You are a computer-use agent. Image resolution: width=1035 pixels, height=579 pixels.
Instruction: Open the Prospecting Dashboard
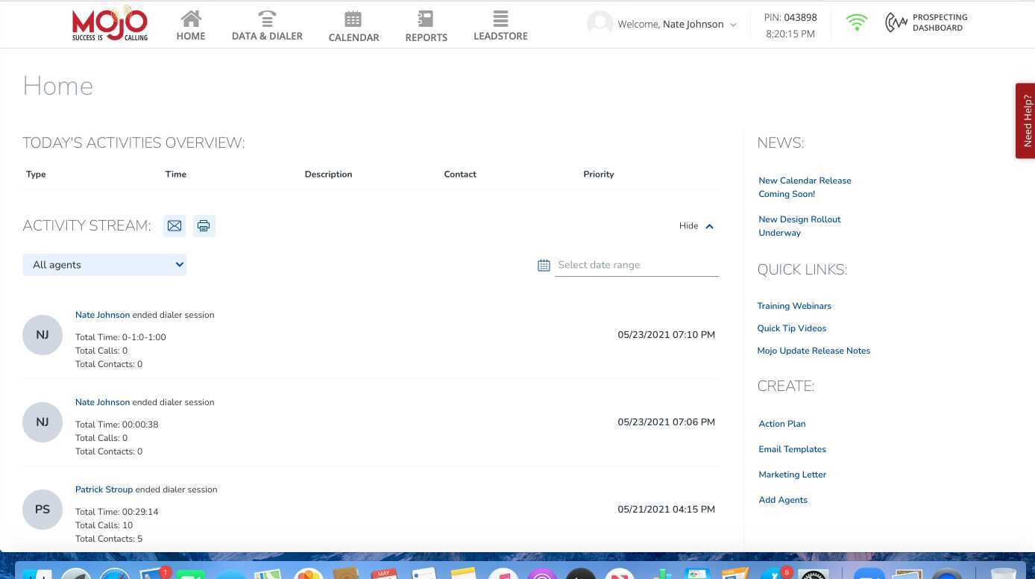[926, 22]
